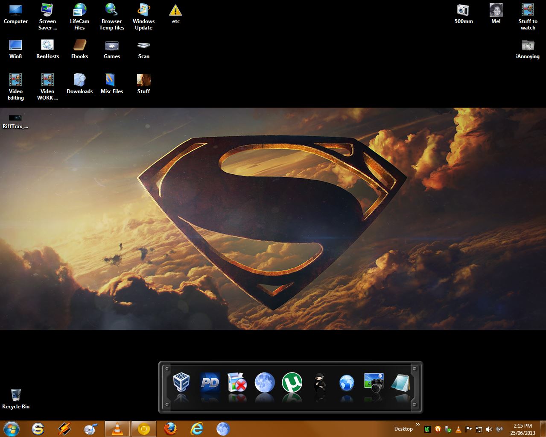This screenshot has width=546, height=437.
Task: Switch to VLC in the taskbar
Action: (117, 428)
